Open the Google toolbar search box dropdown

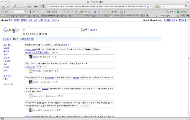pos(25,12)
